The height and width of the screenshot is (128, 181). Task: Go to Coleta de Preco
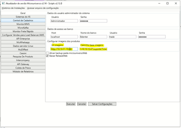23,68
